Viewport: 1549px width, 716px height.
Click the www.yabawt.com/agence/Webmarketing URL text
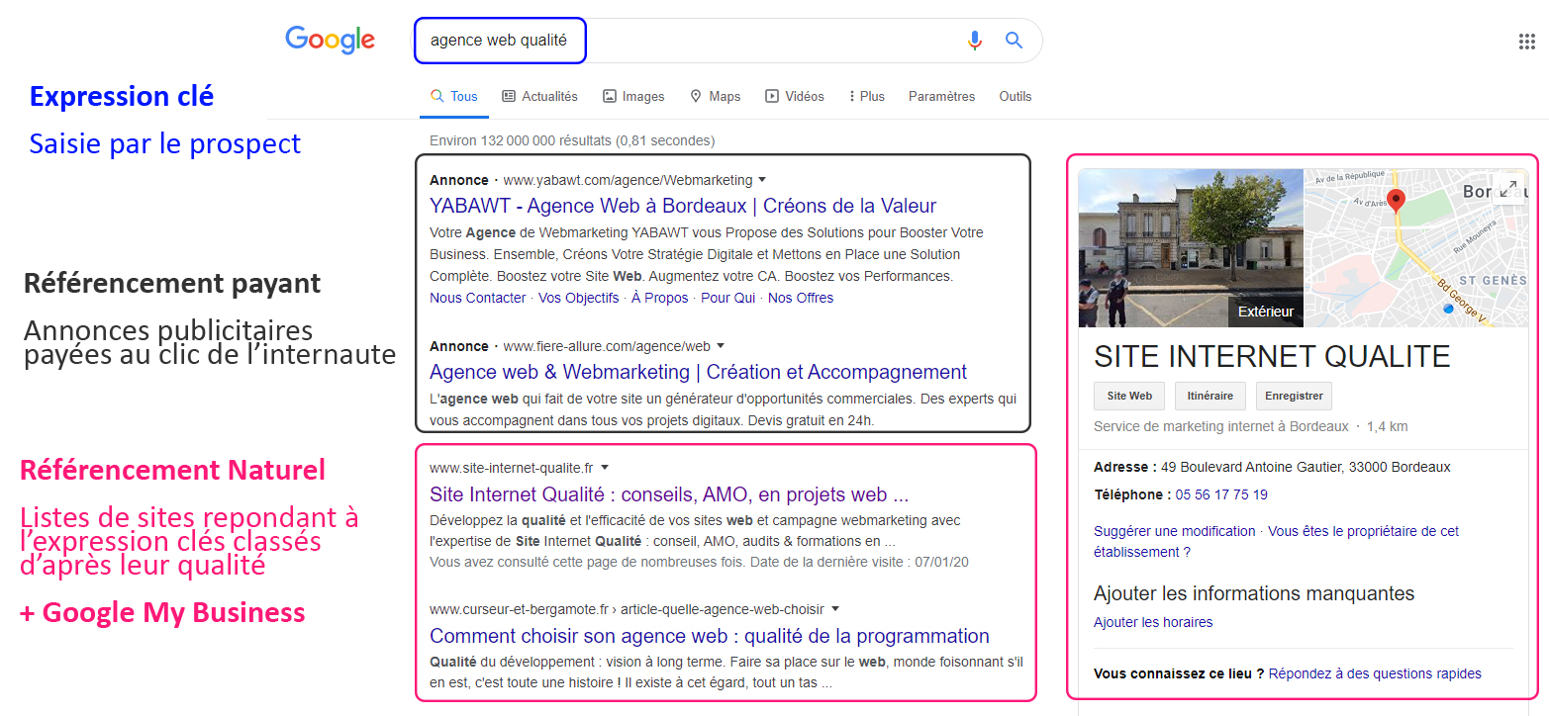tap(627, 180)
